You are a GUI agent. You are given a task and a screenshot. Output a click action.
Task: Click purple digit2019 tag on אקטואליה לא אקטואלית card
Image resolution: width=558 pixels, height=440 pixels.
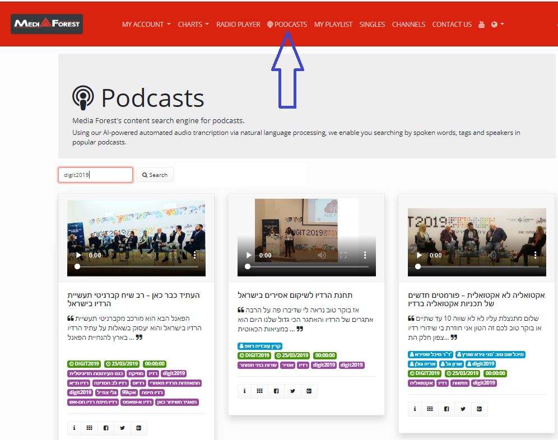[x=484, y=383]
